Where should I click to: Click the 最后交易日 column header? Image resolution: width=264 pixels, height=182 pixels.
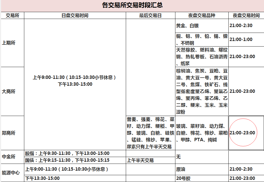pyautogui.click(x=151, y=16)
